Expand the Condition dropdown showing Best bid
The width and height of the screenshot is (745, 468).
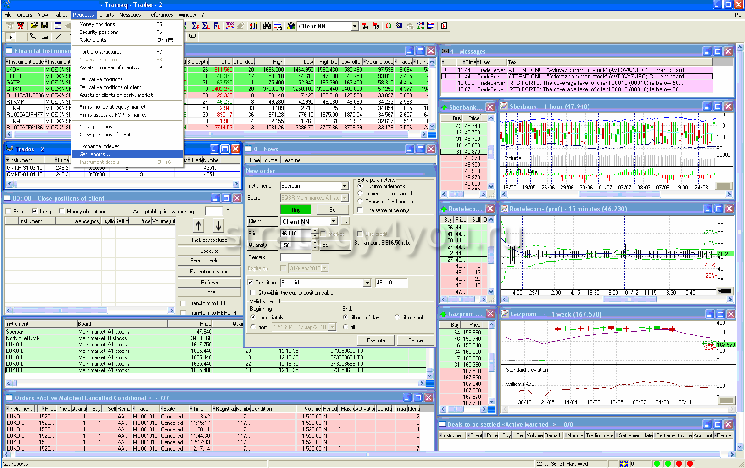tap(367, 283)
